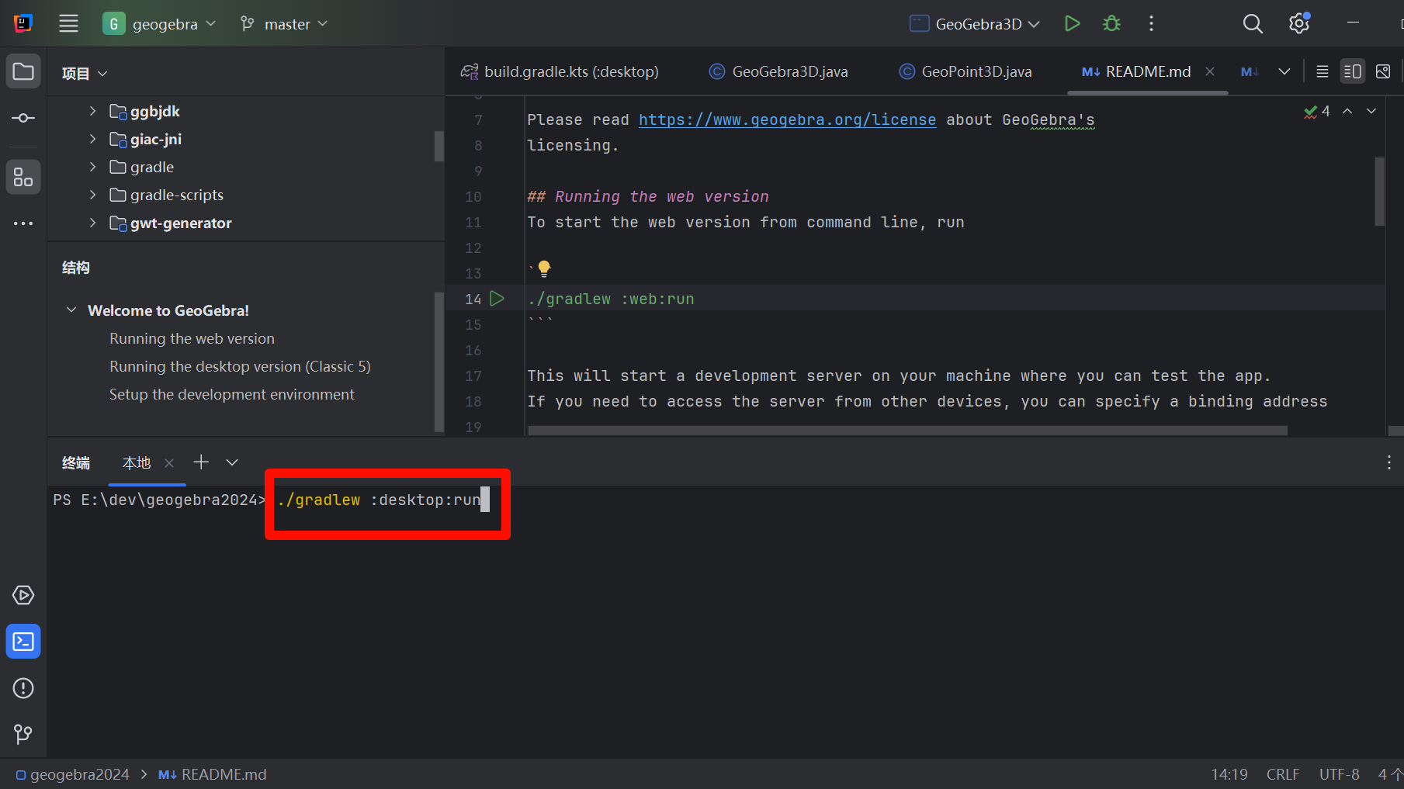This screenshot has width=1404, height=789.
Task: Open the main hamburger menu
Action: pyautogui.click(x=68, y=24)
